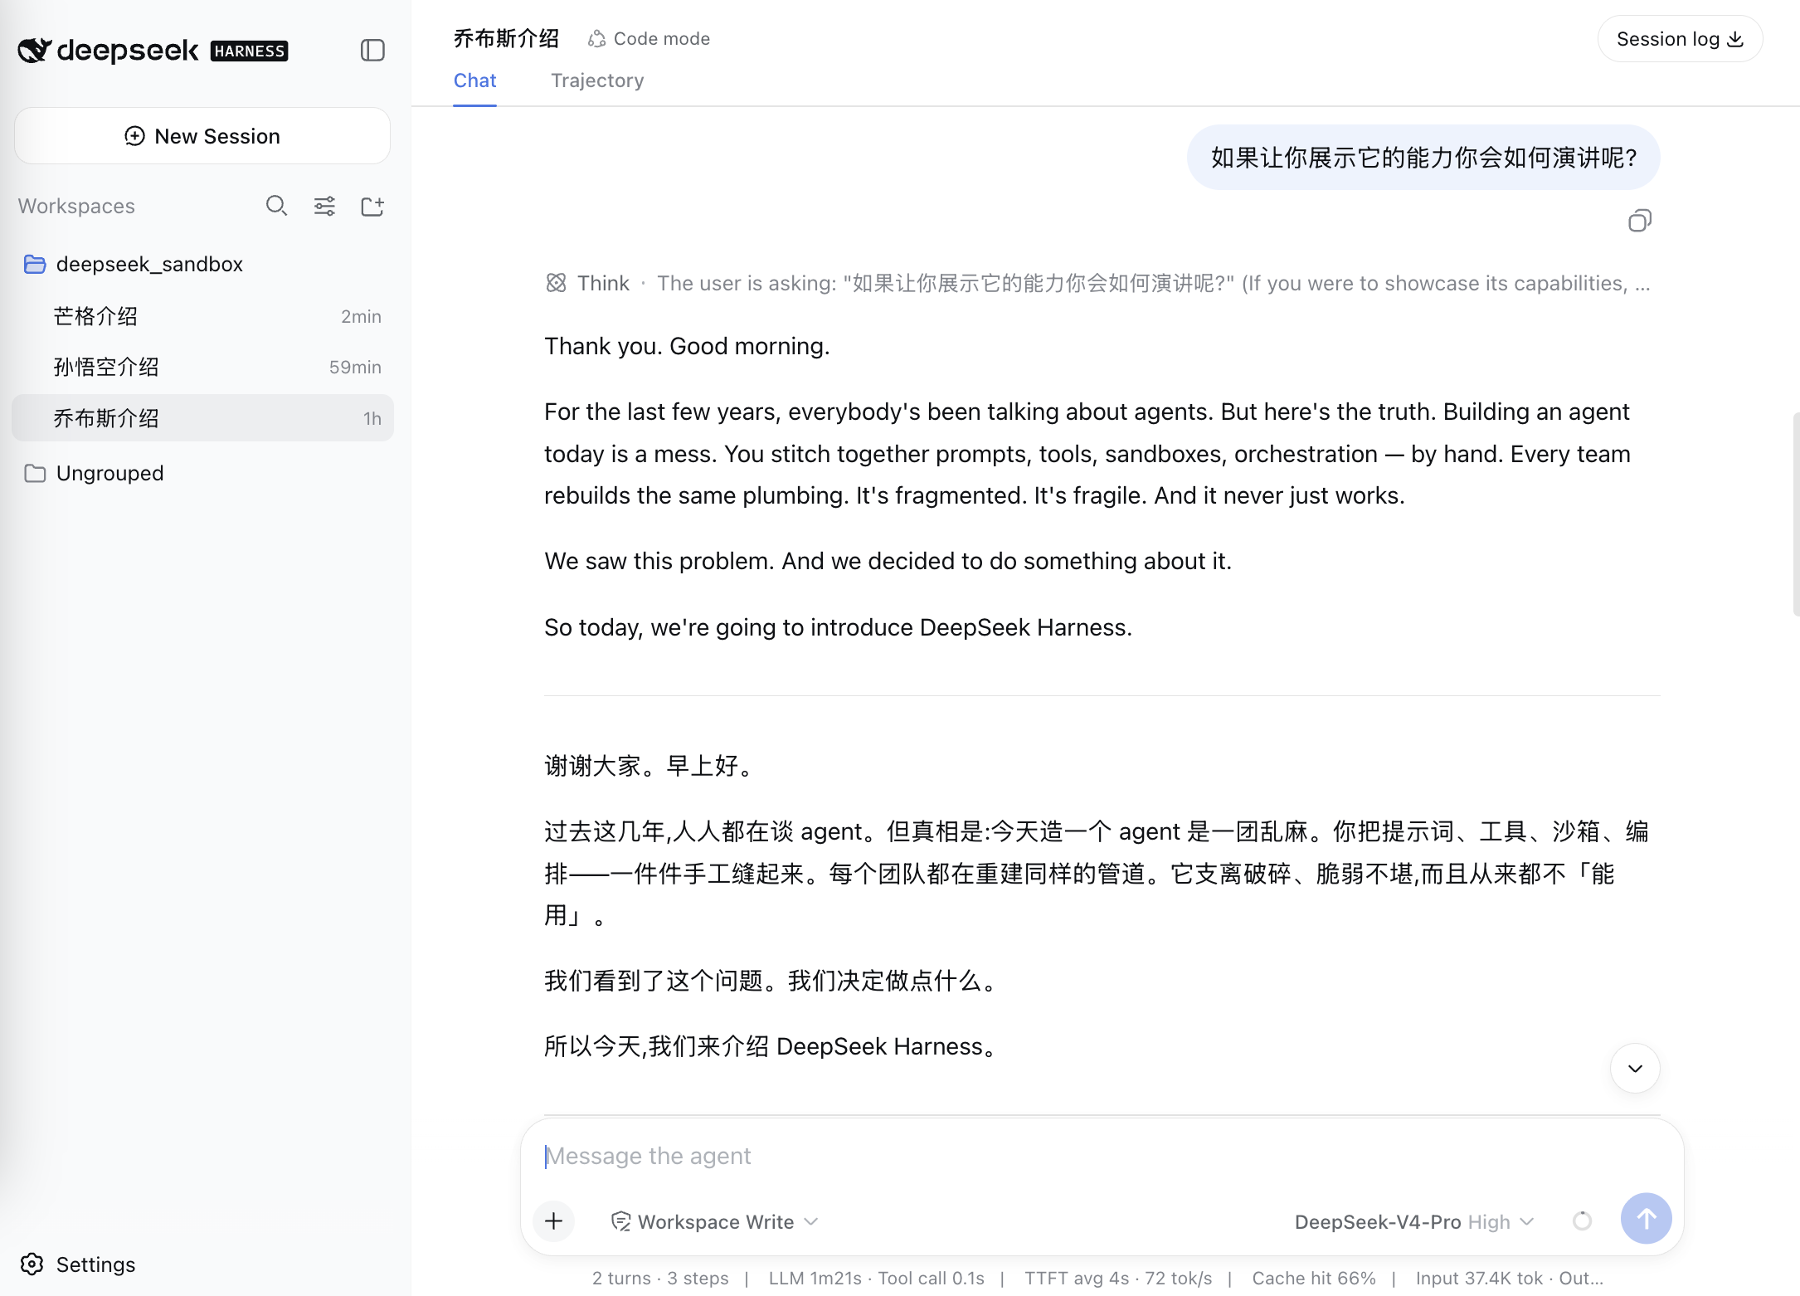
Task: Search workspaces with magnifier icon
Action: coord(276,206)
